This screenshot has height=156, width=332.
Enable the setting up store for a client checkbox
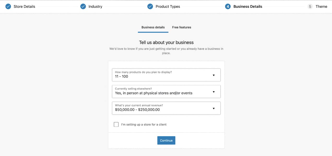point(116,124)
